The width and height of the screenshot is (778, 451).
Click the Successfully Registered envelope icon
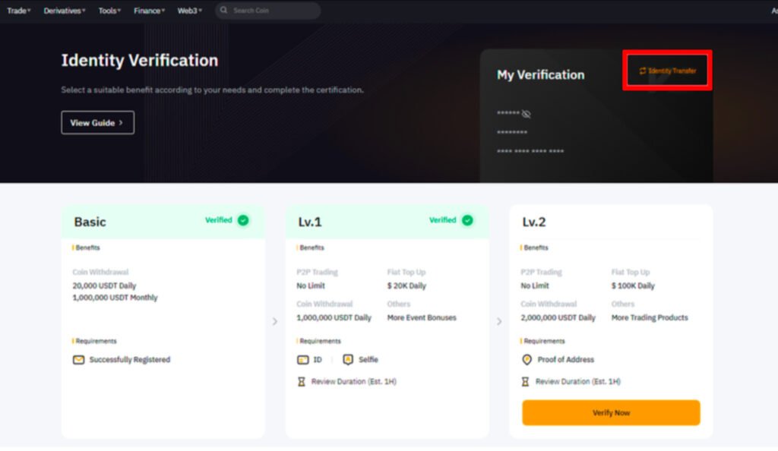click(78, 360)
